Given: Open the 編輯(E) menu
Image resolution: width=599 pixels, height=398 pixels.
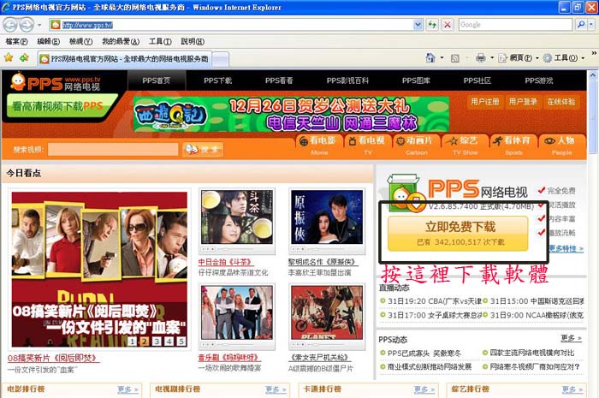Looking at the screenshot, I should (48, 41).
